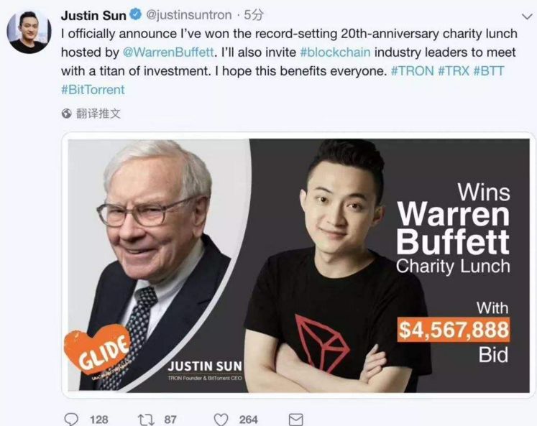Share the tweet via the envelope message icon
Image resolution: width=537 pixels, height=426 pixels.
(296, 420)
